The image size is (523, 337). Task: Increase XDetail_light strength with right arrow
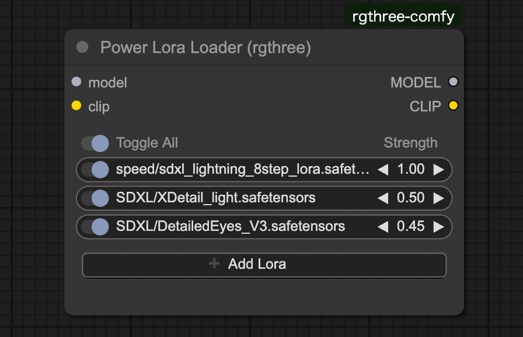coord(438,198)
